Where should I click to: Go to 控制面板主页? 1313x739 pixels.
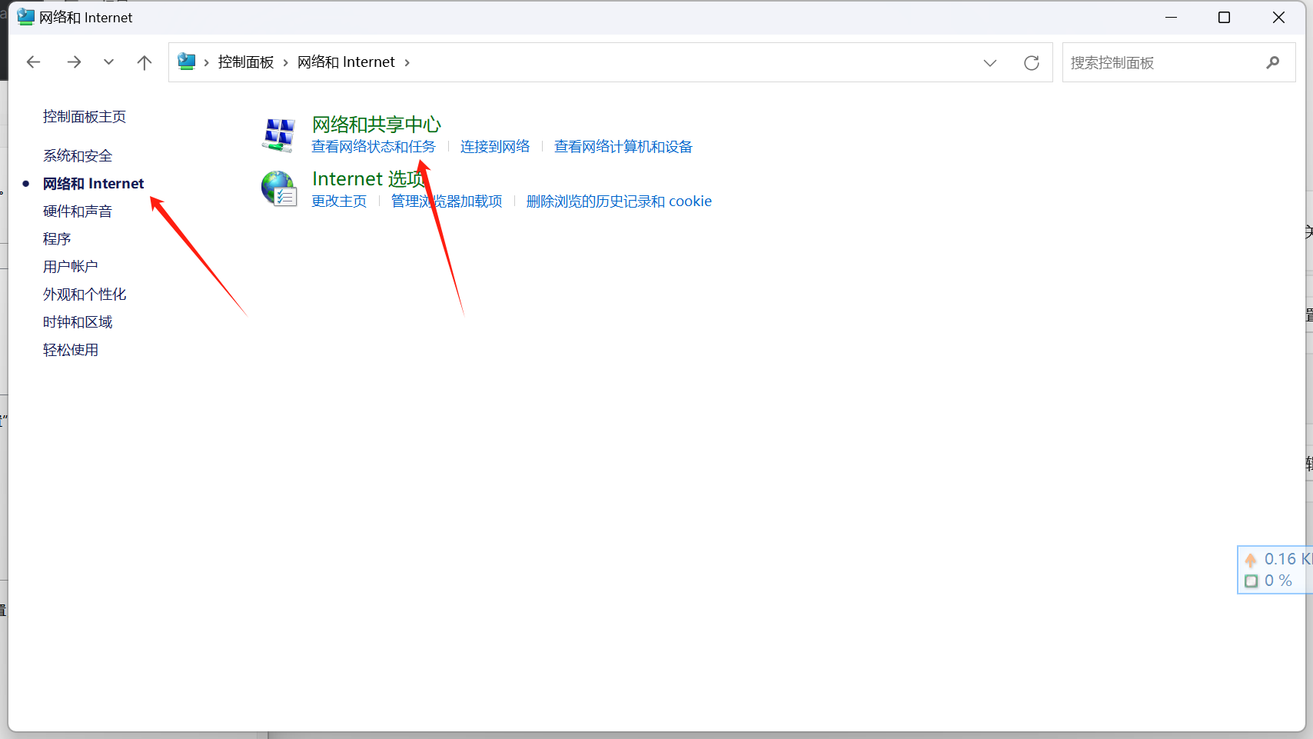click(x=85, y=117)
